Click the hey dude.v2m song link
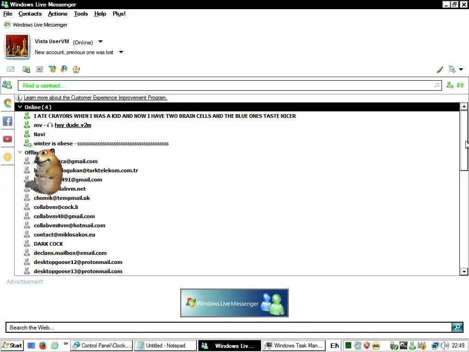Screen dimensions: 469x352 (x=73, y=125)
